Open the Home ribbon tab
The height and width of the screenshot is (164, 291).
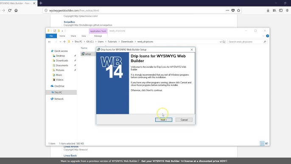[62, 36]
